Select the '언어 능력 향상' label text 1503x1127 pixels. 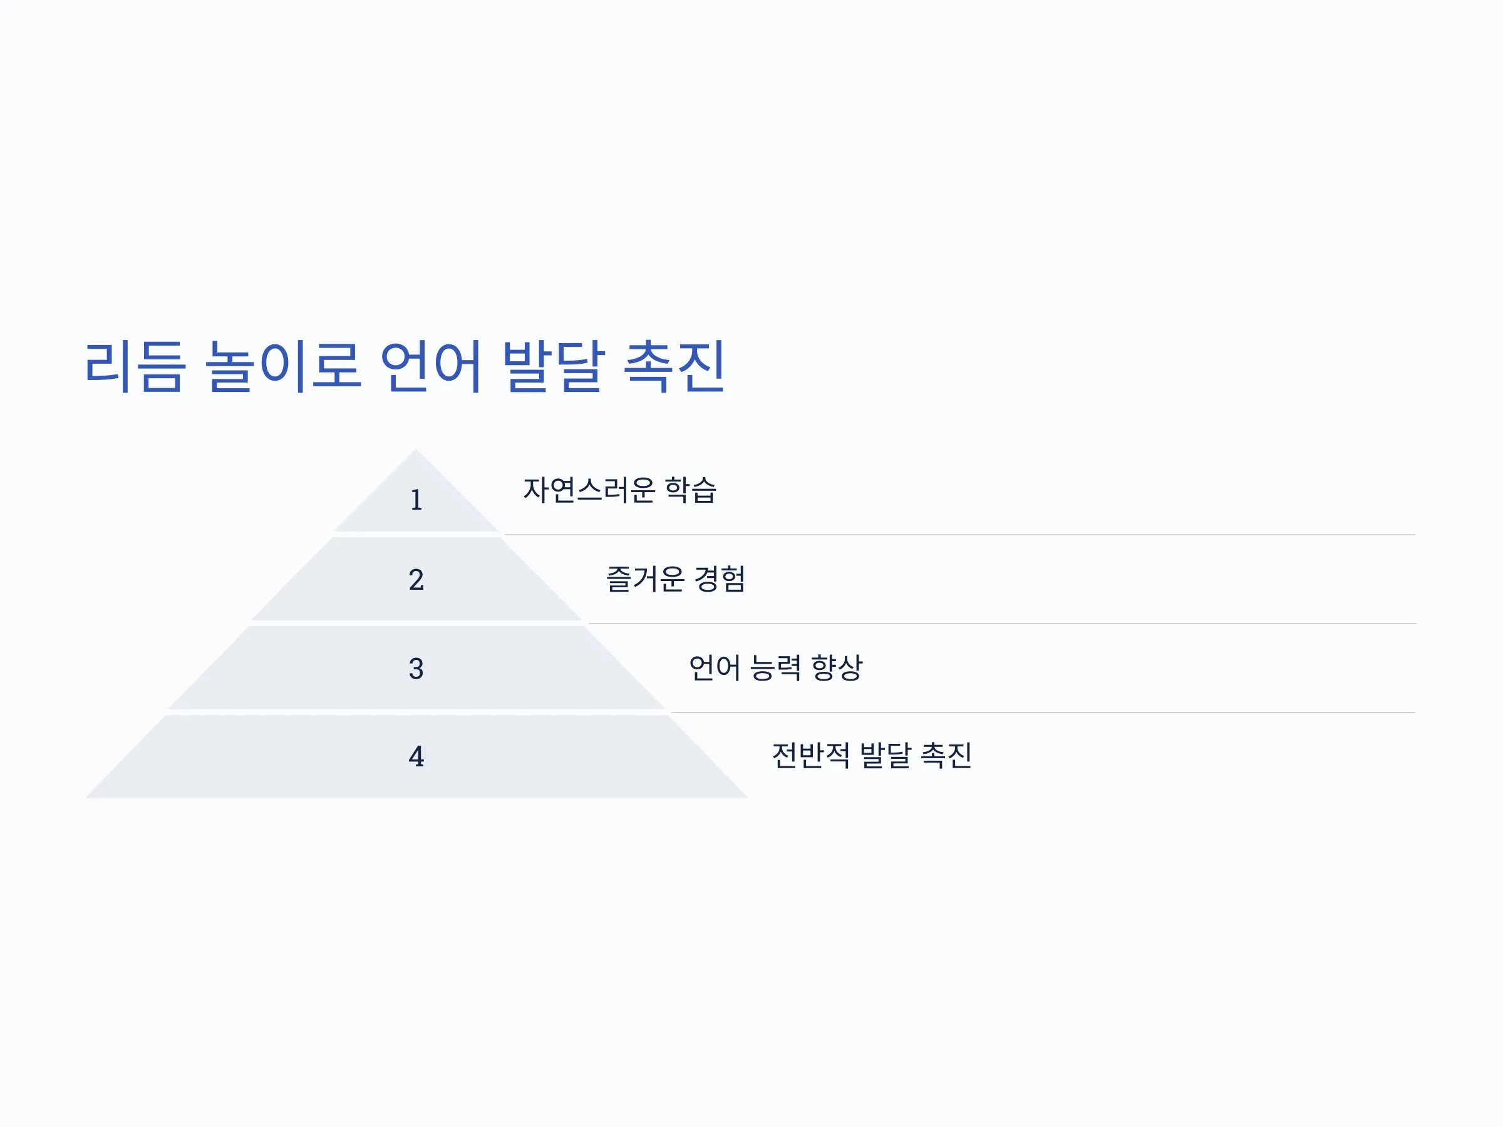tap(775, 667)
